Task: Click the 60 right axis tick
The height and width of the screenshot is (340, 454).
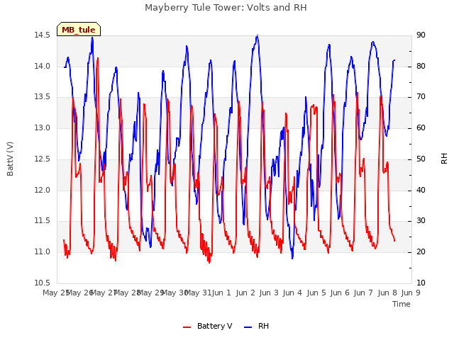Action: 421,127
